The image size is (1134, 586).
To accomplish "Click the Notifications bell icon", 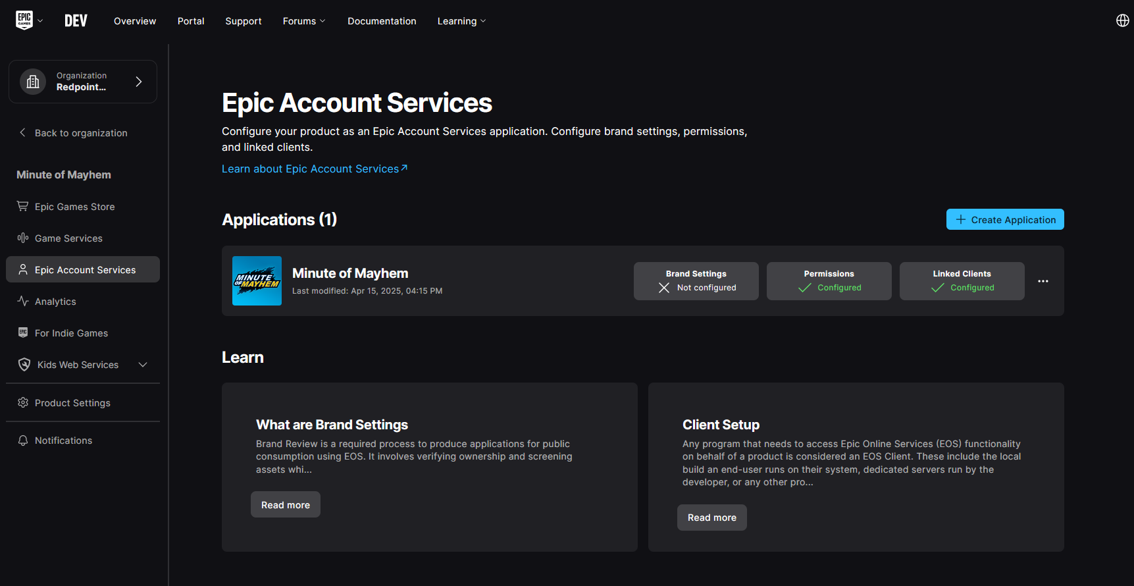I will click(x=23, y=440).
